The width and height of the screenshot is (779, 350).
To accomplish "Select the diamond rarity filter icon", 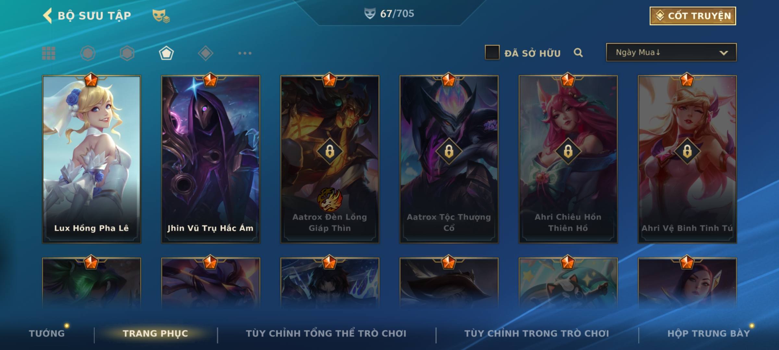I will tap(205, 53).
